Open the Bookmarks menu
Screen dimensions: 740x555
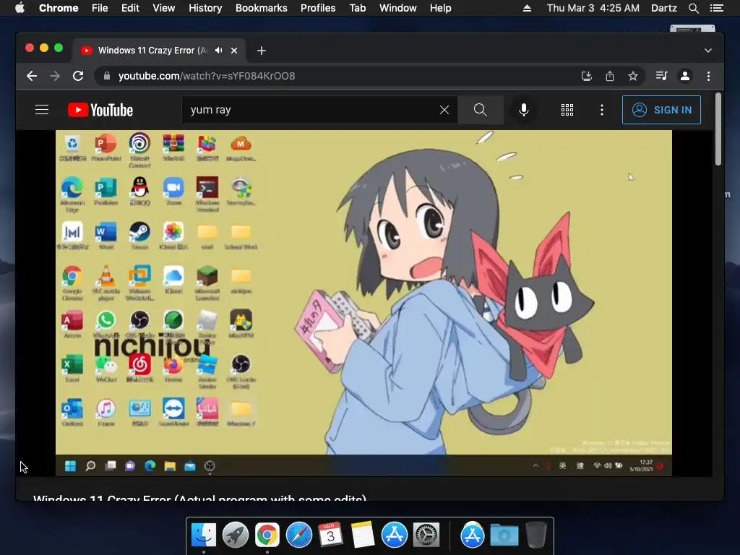(x=262, y=8)
